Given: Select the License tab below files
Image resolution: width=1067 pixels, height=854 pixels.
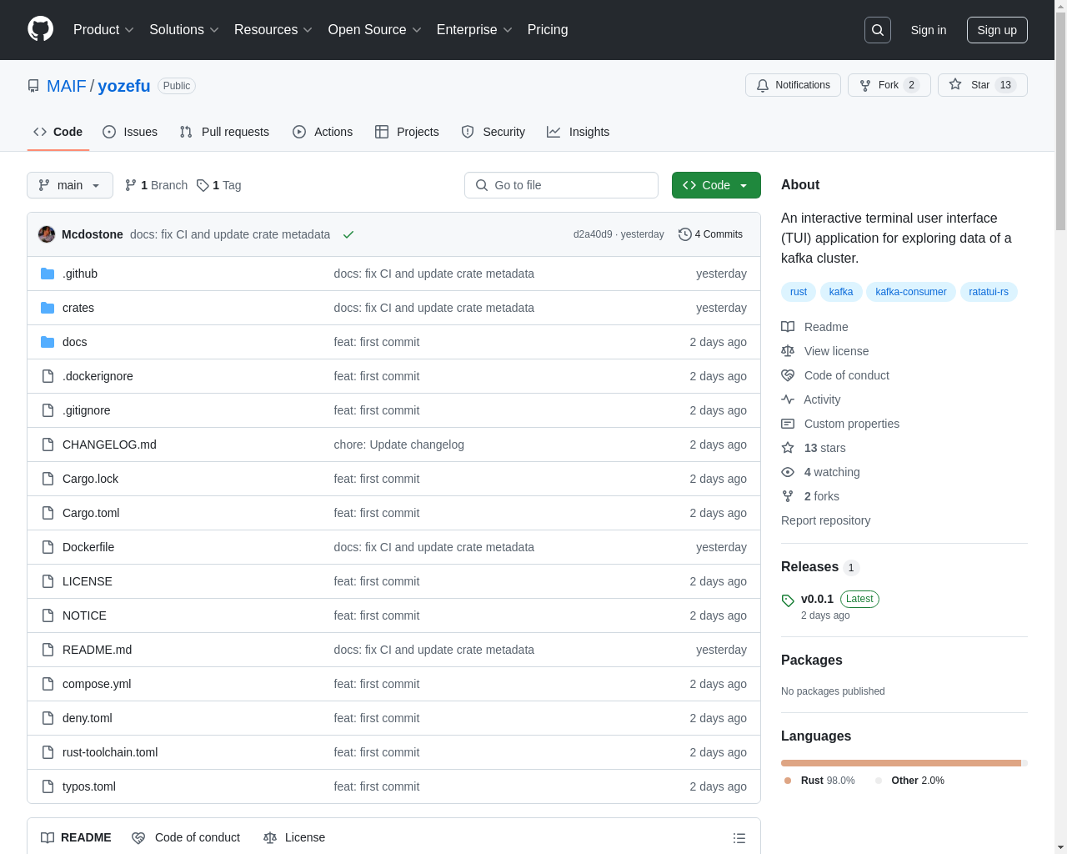Looking at the screenshot, I should click(x=294, y=837).
